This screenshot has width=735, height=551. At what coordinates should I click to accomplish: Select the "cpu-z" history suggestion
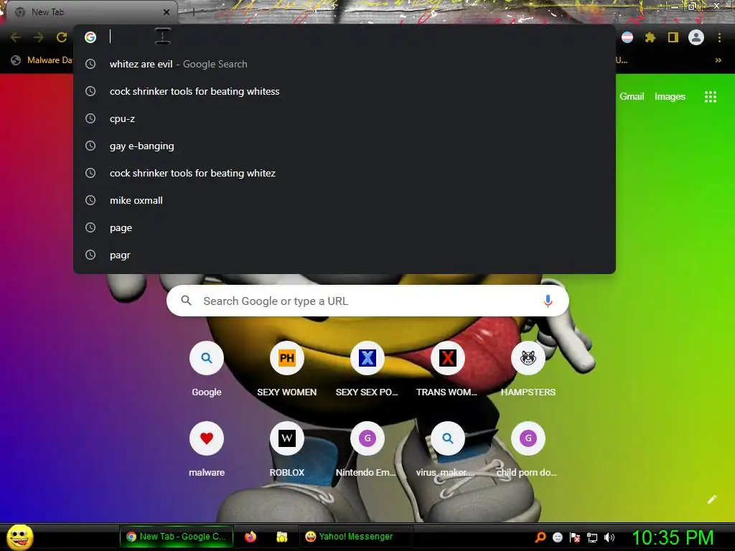344,118
